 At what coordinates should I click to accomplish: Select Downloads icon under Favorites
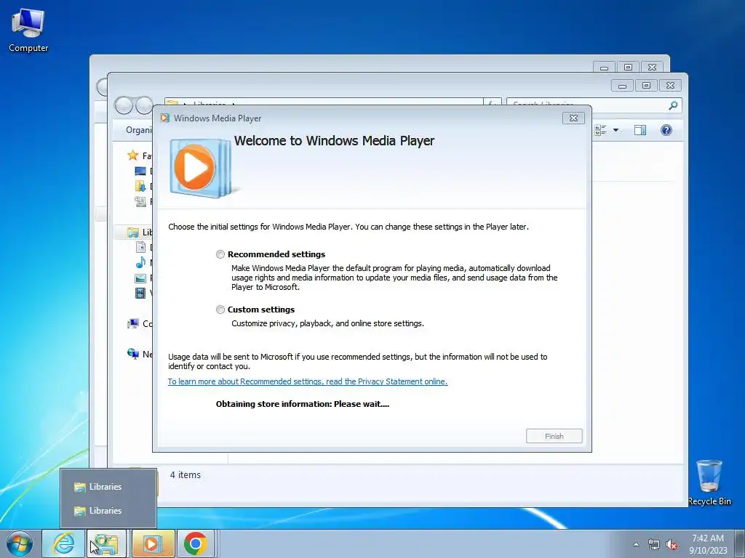pos(140,186)
